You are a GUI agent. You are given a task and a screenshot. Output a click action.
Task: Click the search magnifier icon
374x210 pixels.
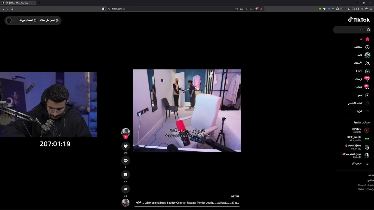click(368, 30)
